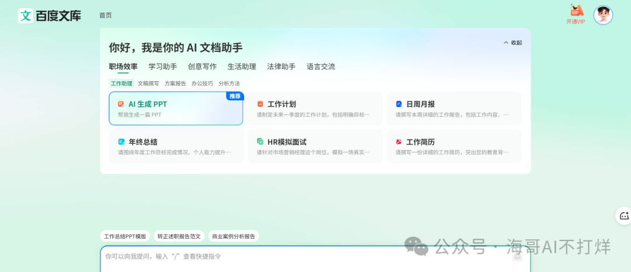
Task: Select the 文稿撰写 sub-category
Action: 148,83
